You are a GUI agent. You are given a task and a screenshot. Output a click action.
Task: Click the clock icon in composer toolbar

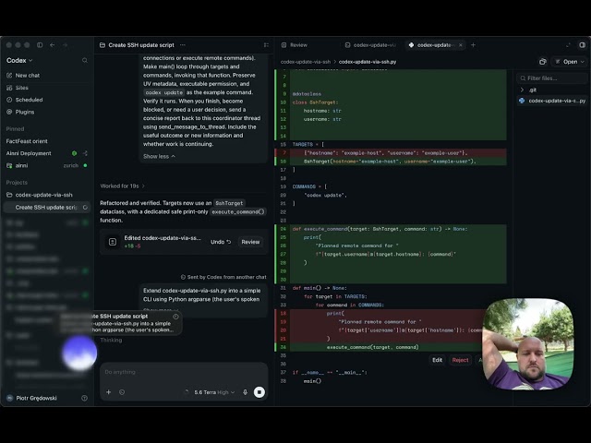click(x=122, y=392)
